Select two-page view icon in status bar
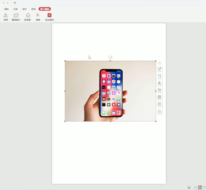 204,187
